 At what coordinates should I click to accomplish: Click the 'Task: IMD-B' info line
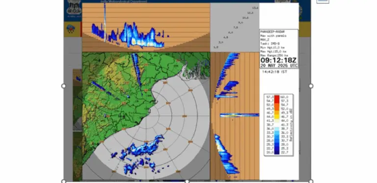[x=270, y=44]
